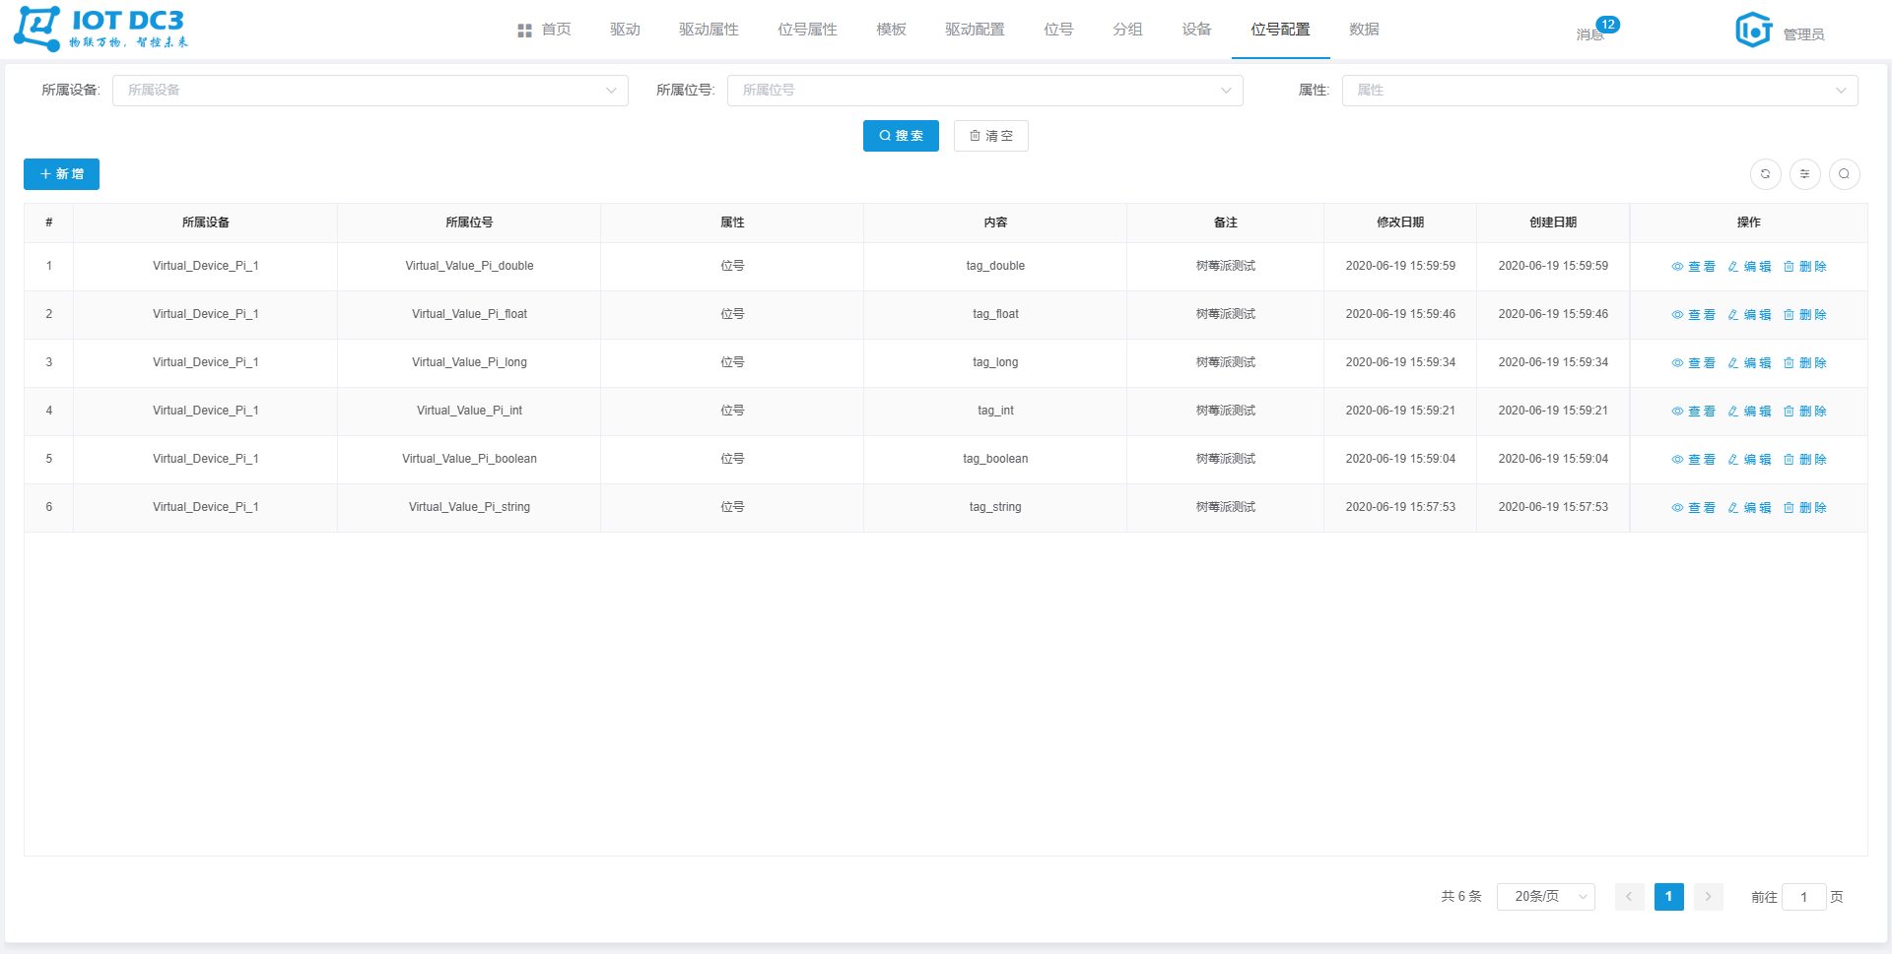
Task: Delete the tag_long row
Action: (x=1804, y=363)
